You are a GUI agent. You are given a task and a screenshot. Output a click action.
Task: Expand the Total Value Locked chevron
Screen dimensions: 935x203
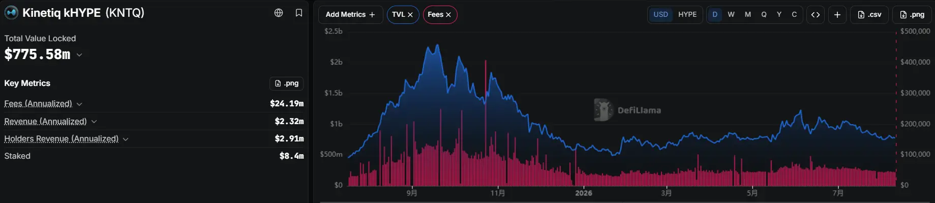pyautogui.click(x=79, y=55)
